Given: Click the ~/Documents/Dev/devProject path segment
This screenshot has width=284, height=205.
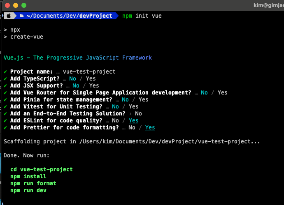Looking at the screenshot, I should [x=70, y=16].
